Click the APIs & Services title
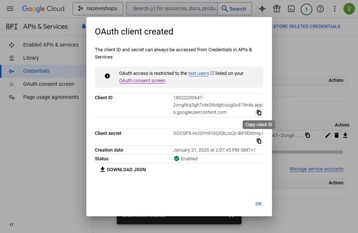 coord(45,27)
